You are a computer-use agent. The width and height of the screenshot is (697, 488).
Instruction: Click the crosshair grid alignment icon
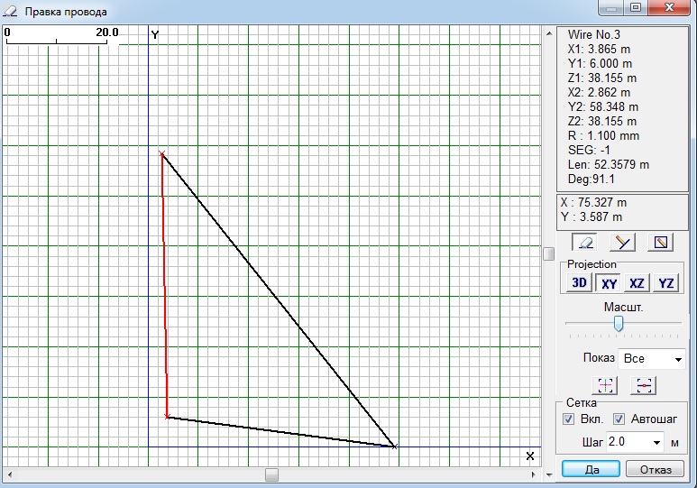tap(605, 385)
